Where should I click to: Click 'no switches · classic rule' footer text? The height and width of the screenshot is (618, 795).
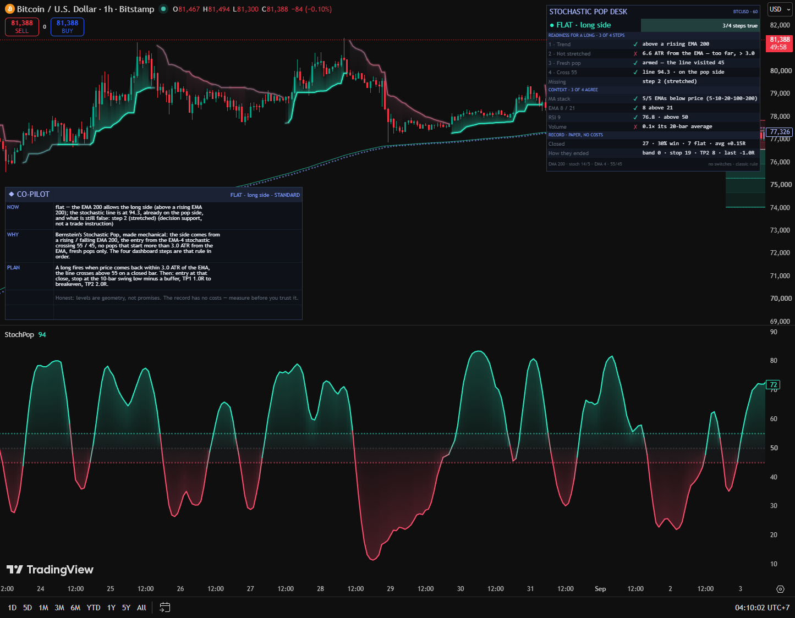pos(733,164)
